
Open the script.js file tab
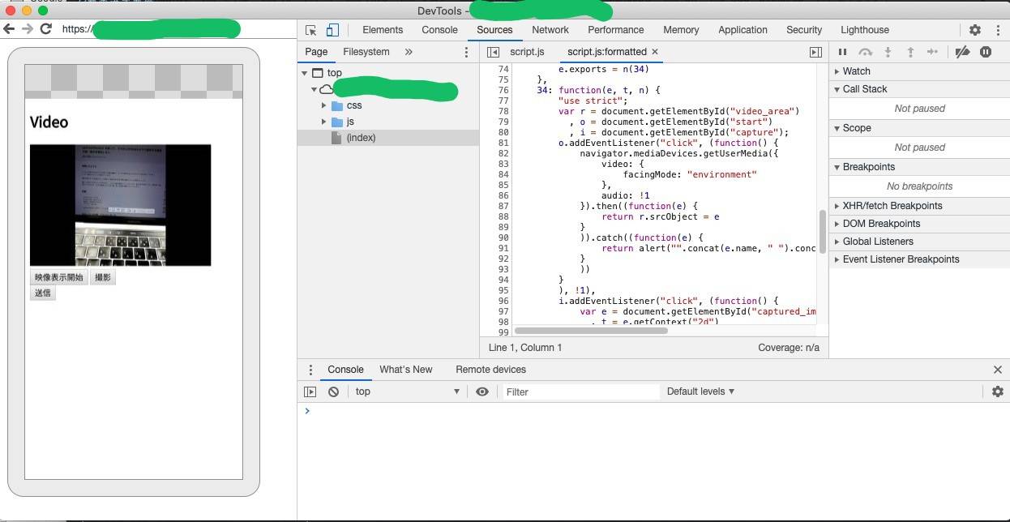(527, 52)
